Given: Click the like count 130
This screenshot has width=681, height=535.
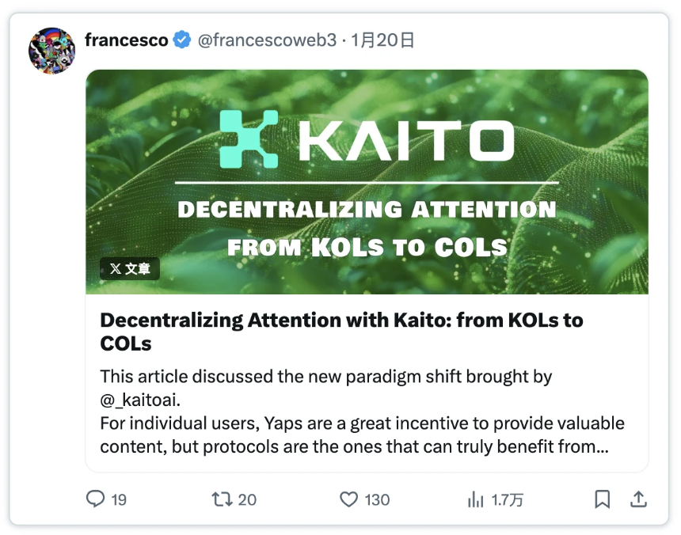Looking at the screenshot, I should point(377,500).
